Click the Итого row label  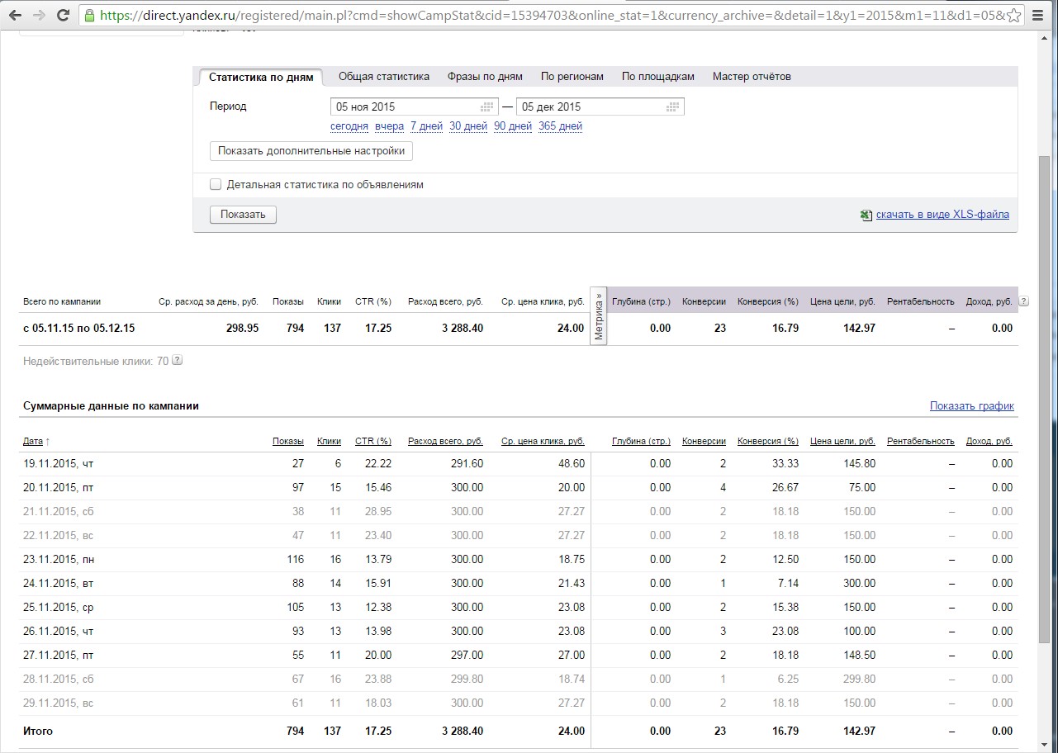(x=37, y=732)
